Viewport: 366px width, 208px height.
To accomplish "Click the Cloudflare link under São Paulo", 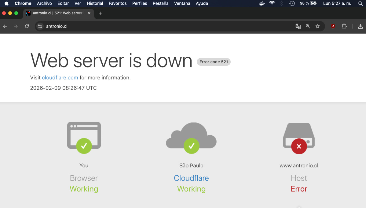I will point(191,178).
